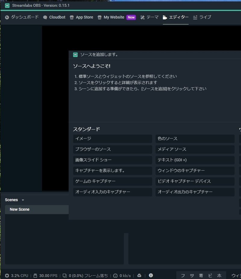Click instruction line 2 about ソースをクリック
241x279 pixels.
(116, 82)
